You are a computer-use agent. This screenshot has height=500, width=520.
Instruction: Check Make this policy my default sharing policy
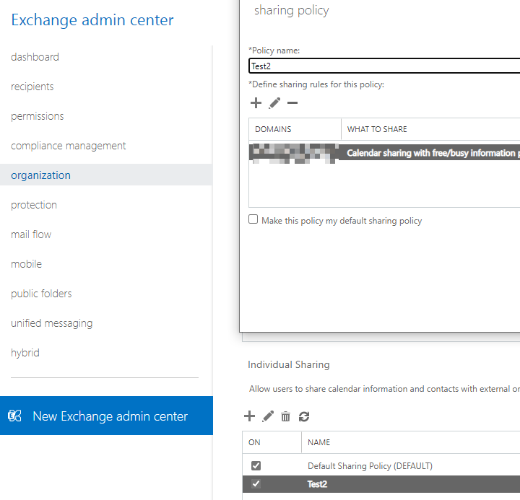point(253,219)
